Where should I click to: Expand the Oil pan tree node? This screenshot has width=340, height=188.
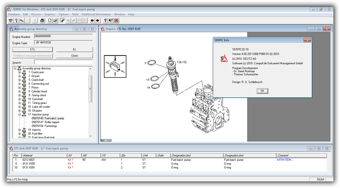pos(20,76)
